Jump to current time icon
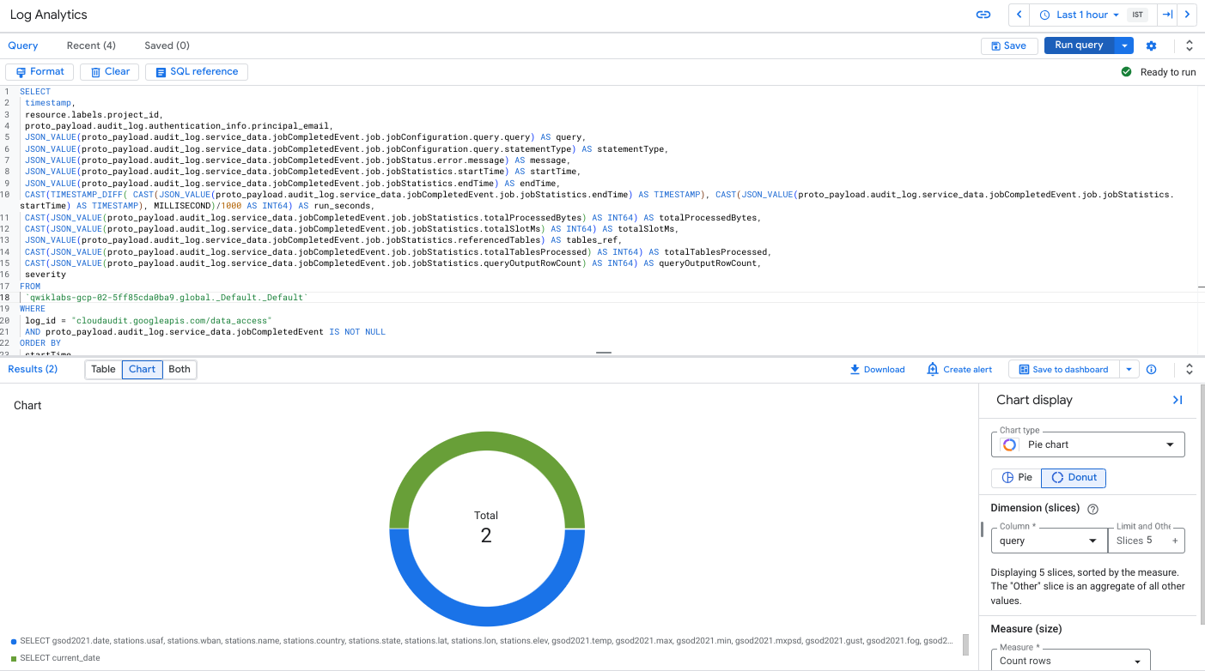The image size is (1205, 671). pos(1167,15)
